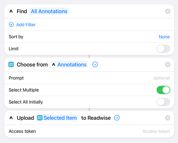The height and width of the screenshot is (143, 178).
Task: Remove the Find All Annotations action
Action: [x=168, y=11]
